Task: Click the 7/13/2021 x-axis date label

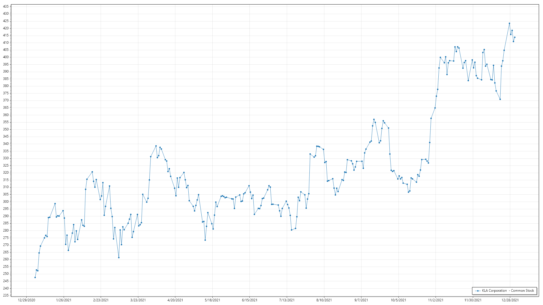Action: [x=287, y=300]
